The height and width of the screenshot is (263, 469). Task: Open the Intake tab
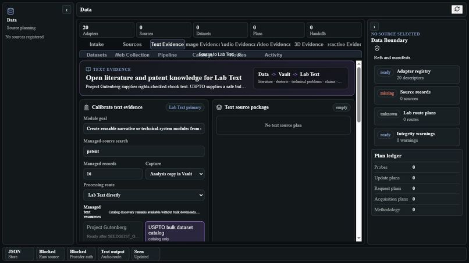coord(97,44)
